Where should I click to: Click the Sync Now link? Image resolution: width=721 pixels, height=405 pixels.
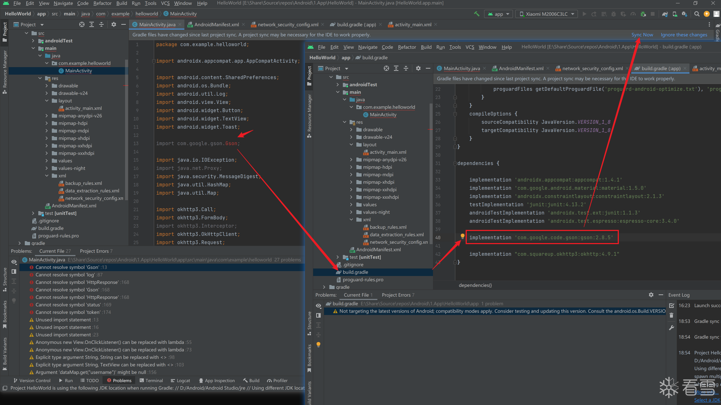click(642, 34)
